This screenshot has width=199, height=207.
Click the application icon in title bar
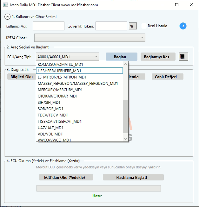(6, 5)
